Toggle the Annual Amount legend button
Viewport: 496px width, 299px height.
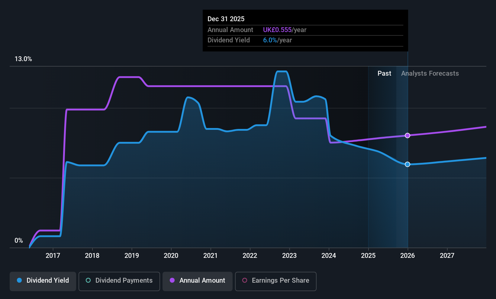198,281
